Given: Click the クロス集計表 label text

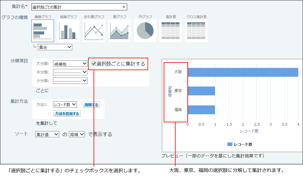Looking at the screenshot, I should point(196,17).
